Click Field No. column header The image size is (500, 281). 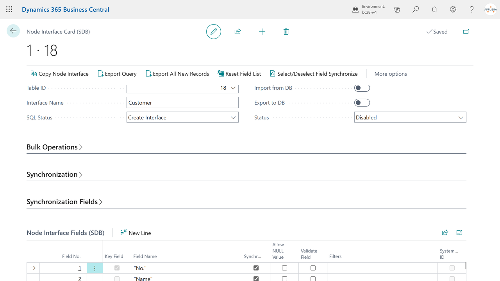[x=71, y=256]
